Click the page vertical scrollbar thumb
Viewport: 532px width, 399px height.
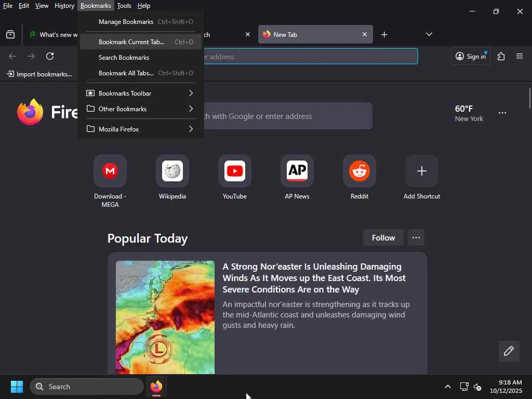[529, 98]
